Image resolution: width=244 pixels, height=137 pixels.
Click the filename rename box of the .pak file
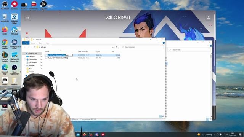(x=60, y=55)
